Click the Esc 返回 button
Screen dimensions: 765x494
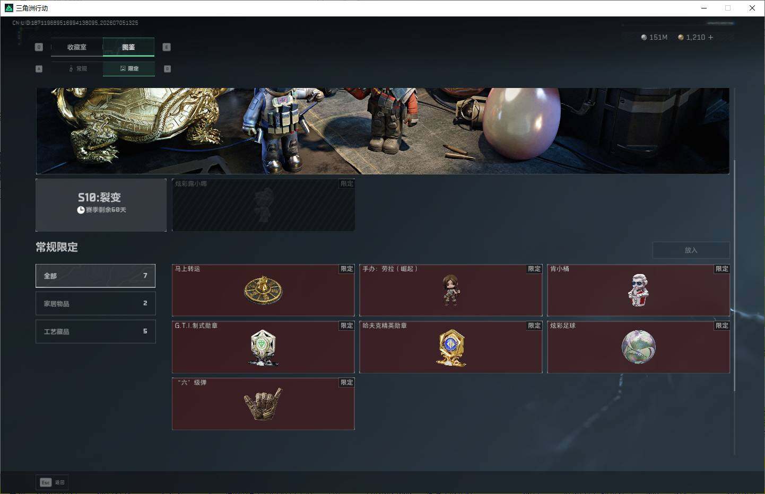point(53,482)
